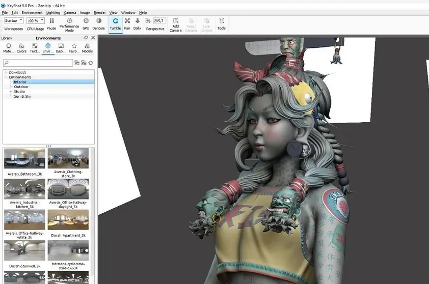Open the View menu

113,13
